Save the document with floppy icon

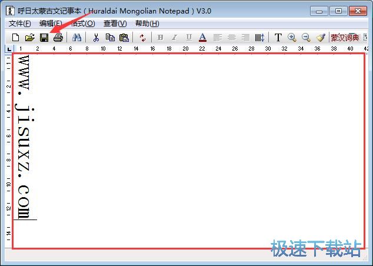coord(44,38)
